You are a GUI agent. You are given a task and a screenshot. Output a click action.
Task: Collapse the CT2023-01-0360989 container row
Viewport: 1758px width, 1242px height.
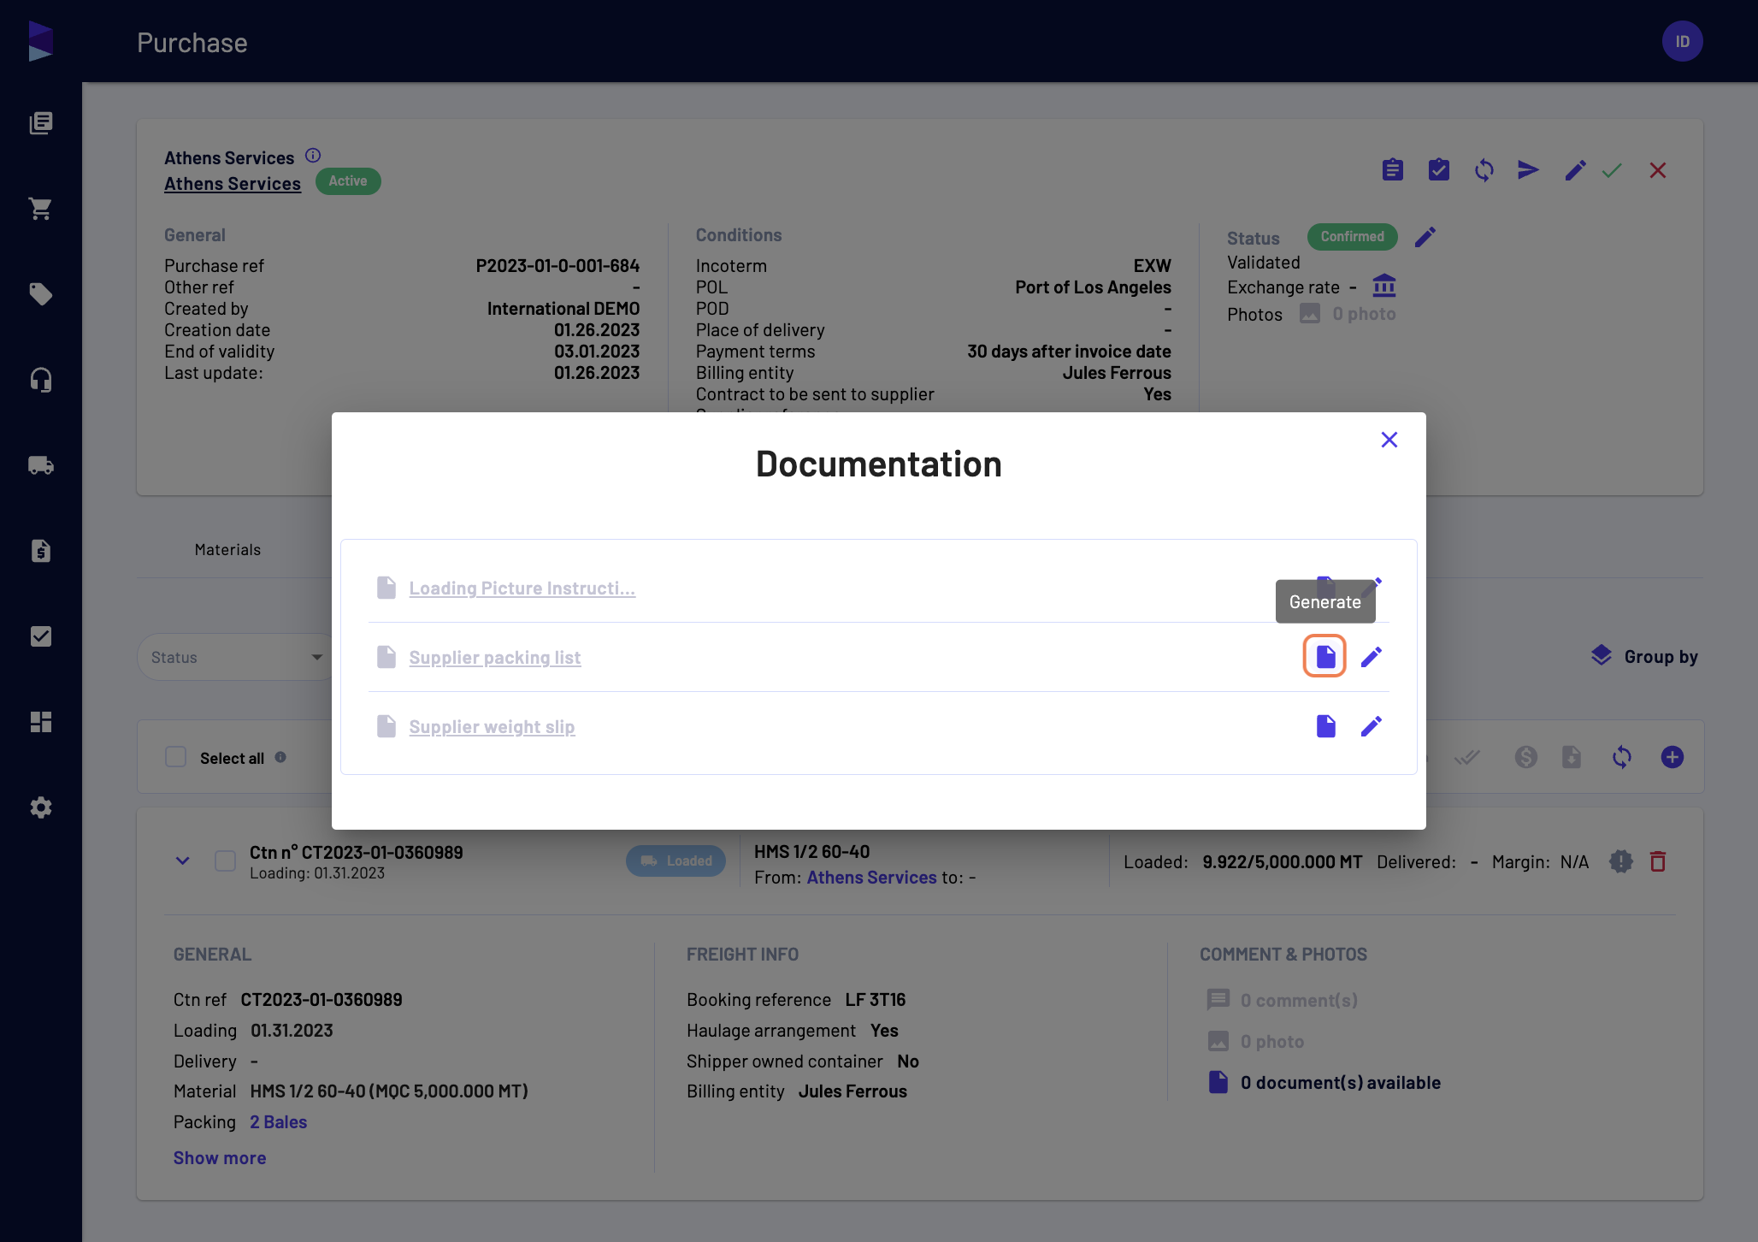182,861
